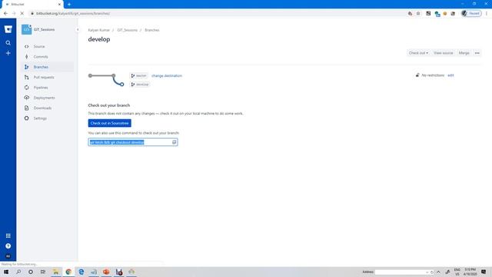Click the user avatar at sidebar bottom
Viewport: 492px width, 277px height.
(8, 256)
